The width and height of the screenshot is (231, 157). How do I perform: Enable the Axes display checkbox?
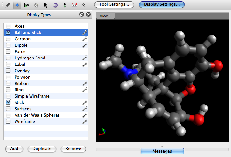[8, 26]
